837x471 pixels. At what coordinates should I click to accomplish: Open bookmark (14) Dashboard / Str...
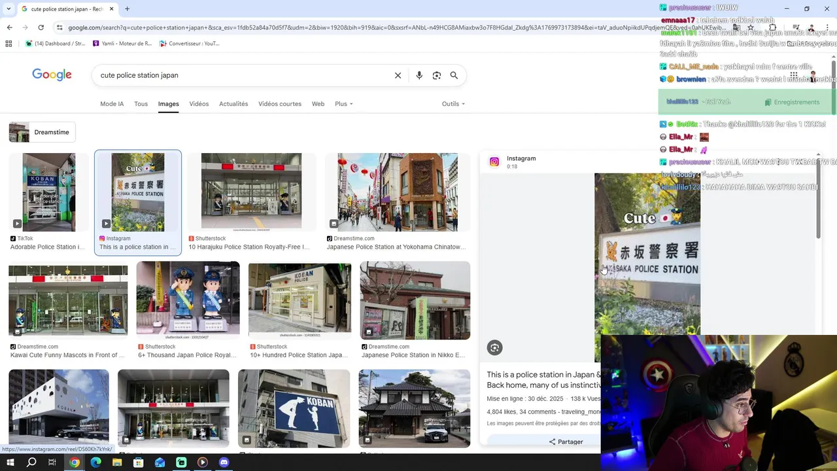tap(55, 44)
